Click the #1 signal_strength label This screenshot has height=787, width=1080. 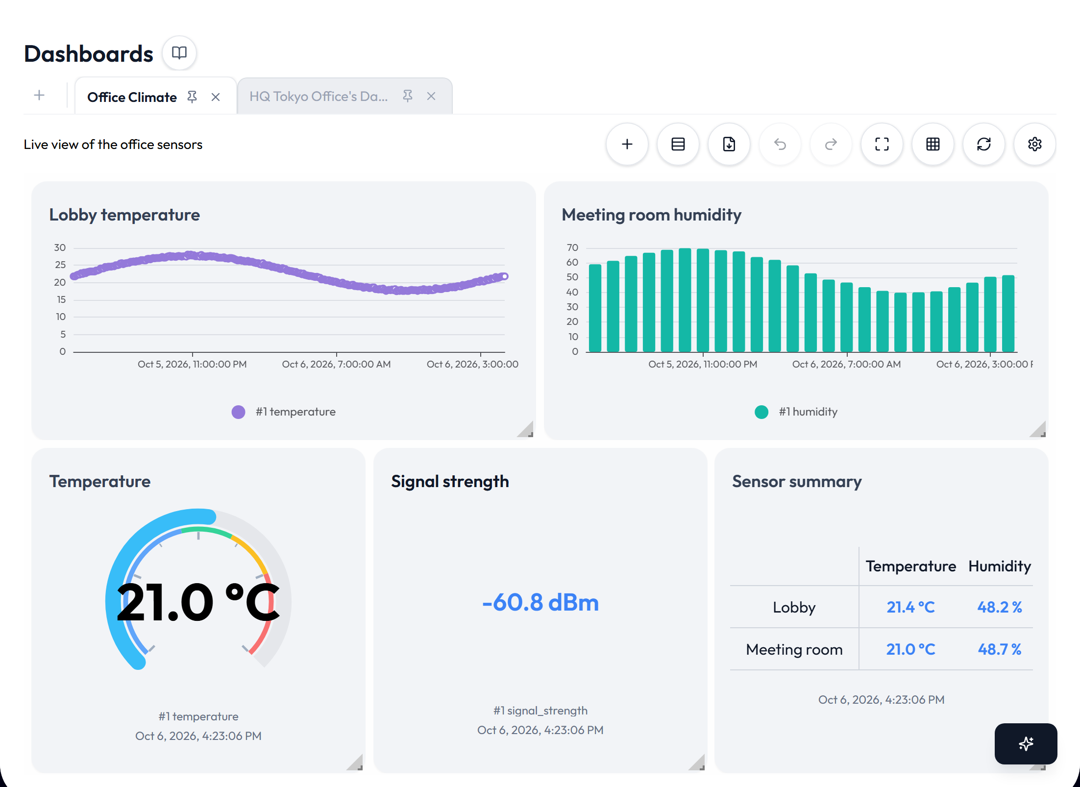pyautogui.click(x=540, y=711)
